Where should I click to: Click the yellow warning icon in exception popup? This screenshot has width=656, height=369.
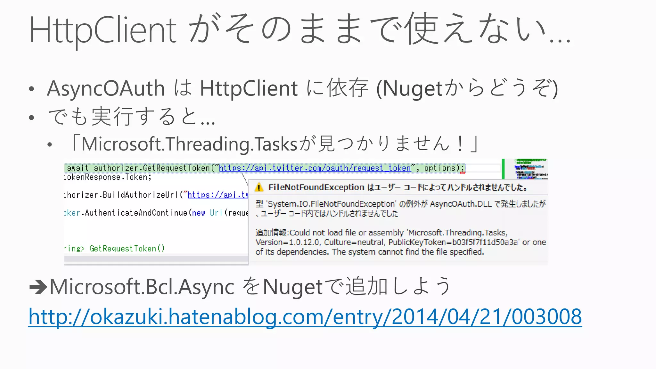[x=259, y=187]
